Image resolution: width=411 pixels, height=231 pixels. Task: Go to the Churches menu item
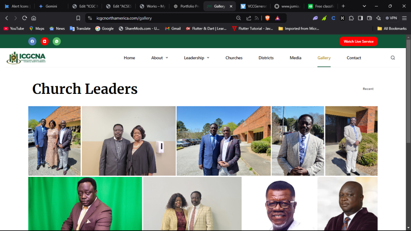point(234,58)
